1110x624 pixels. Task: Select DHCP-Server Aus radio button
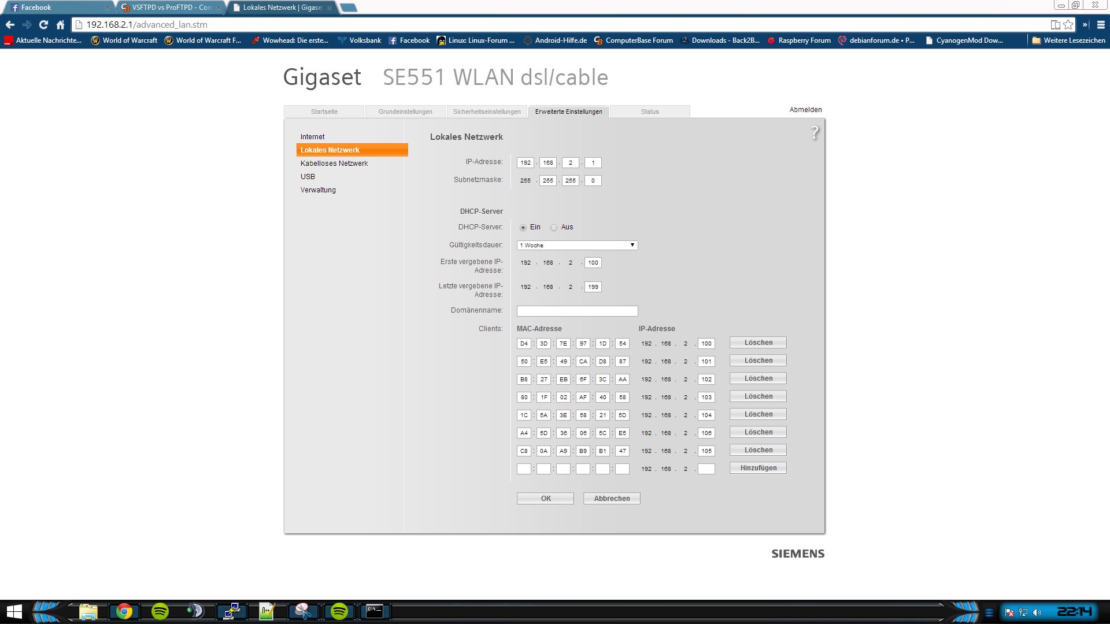554,228
